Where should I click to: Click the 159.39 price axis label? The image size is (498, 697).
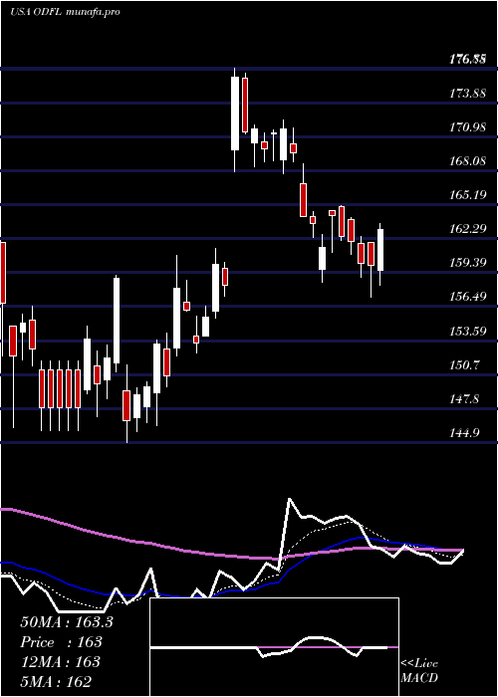tap(467, 263)
